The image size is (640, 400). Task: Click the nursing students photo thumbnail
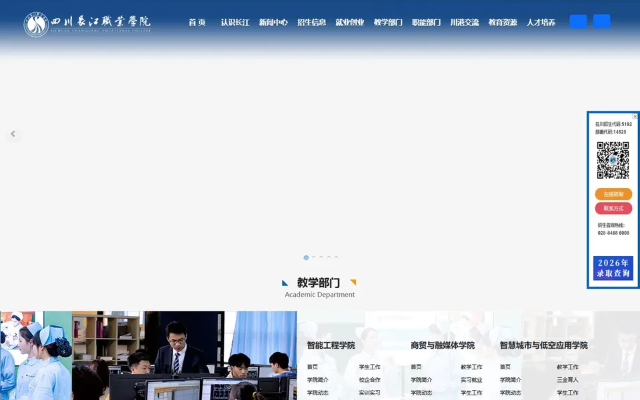[36, 355]
